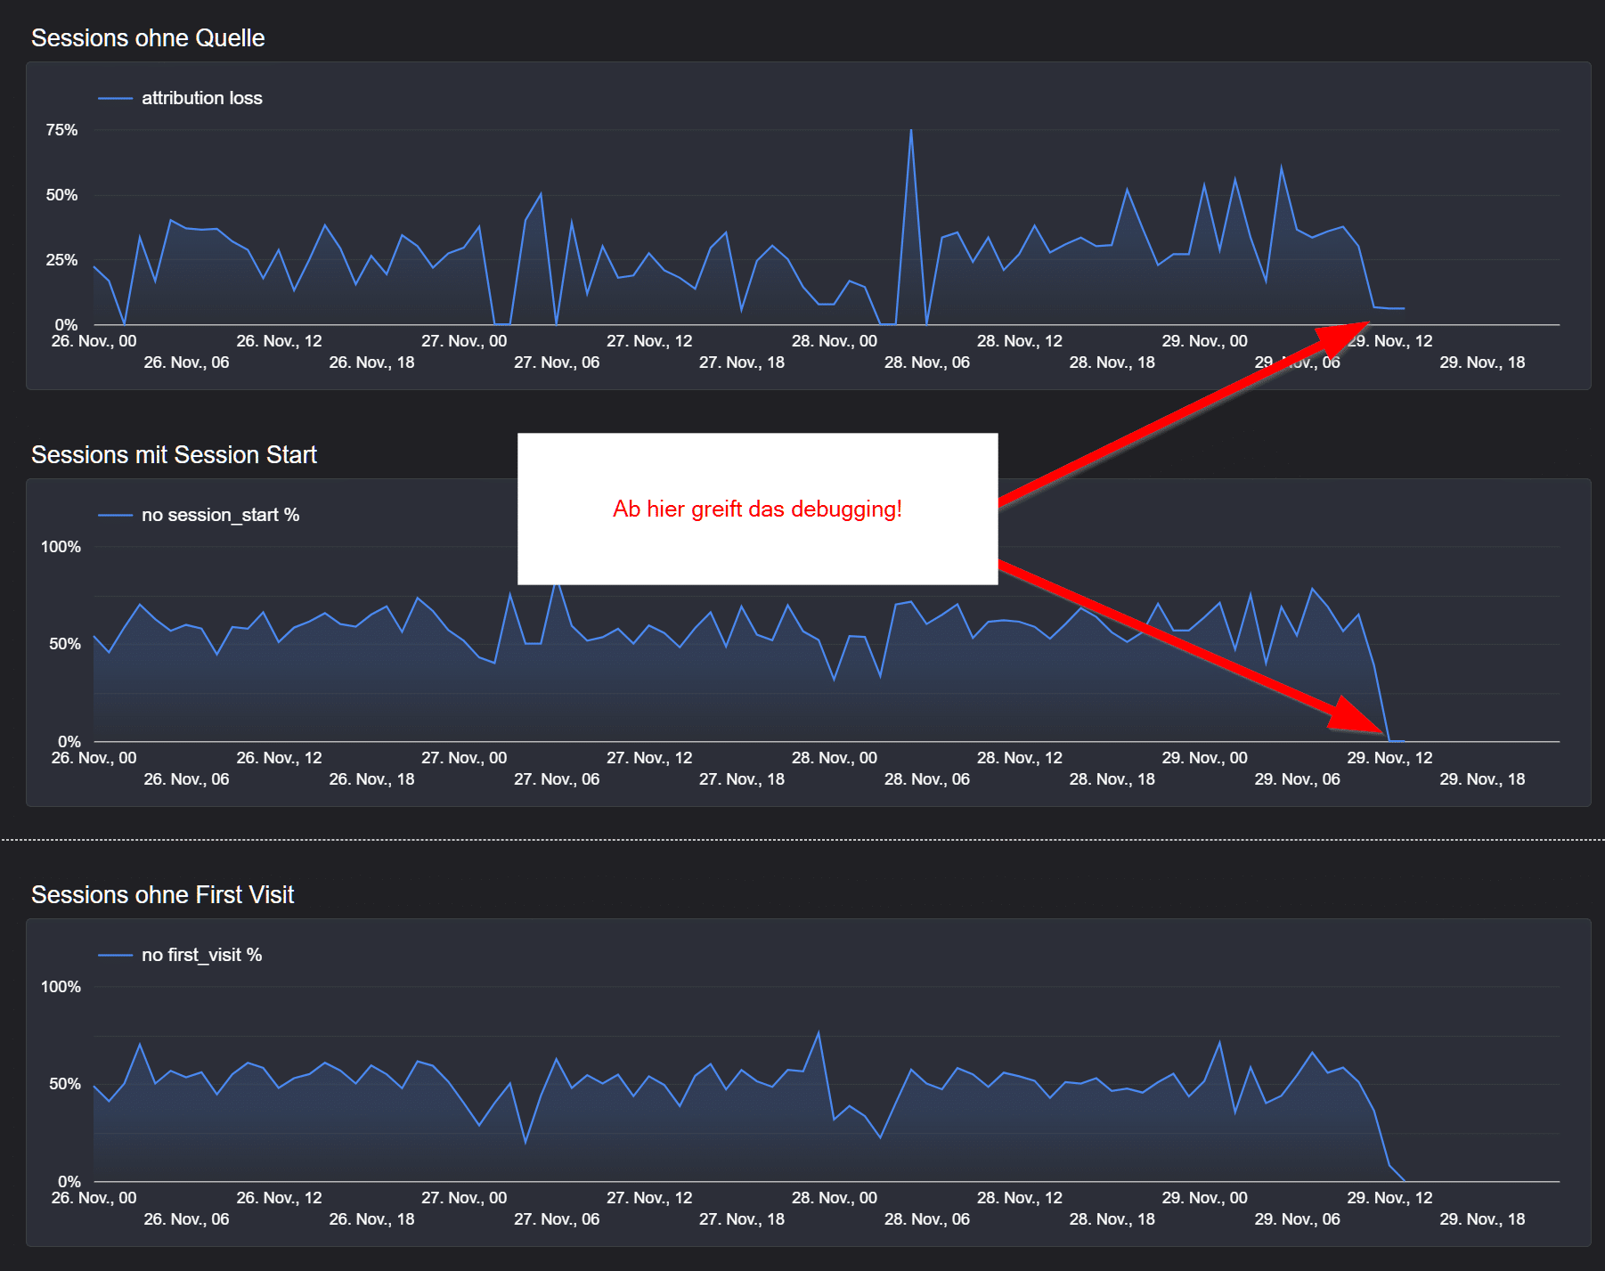Click the red 'Ab hier greift das debugging!' text
1605x1271 pixels.
tap(757, 509)
